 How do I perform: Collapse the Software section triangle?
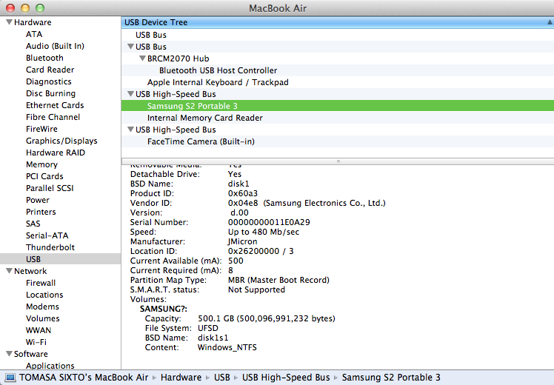point(9,354)
